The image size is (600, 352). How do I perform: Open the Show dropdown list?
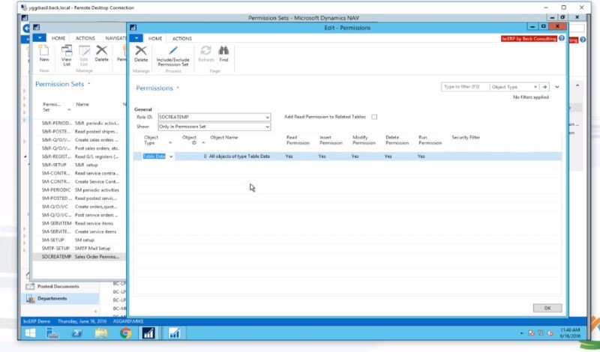tap(267, 127)
